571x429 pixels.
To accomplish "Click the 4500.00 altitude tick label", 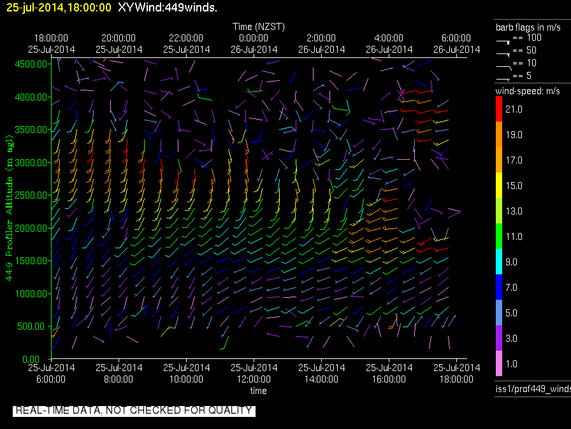I will pos(31,64).
